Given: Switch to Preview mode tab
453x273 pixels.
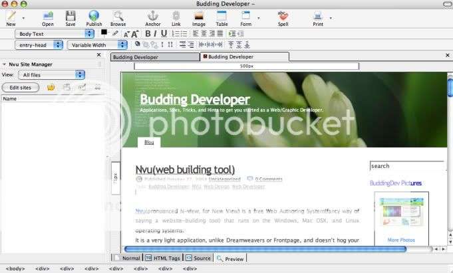Looking at the screenshot, I should click(x=230, y=258).
